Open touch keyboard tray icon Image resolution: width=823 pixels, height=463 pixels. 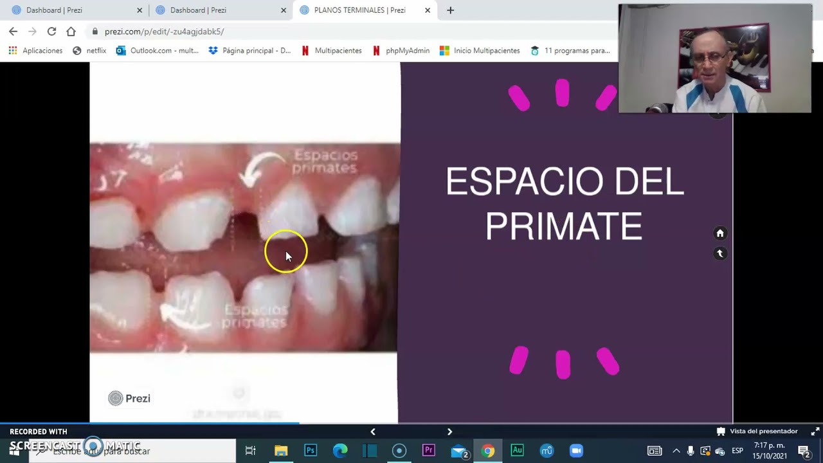click(x=655, y=451)
